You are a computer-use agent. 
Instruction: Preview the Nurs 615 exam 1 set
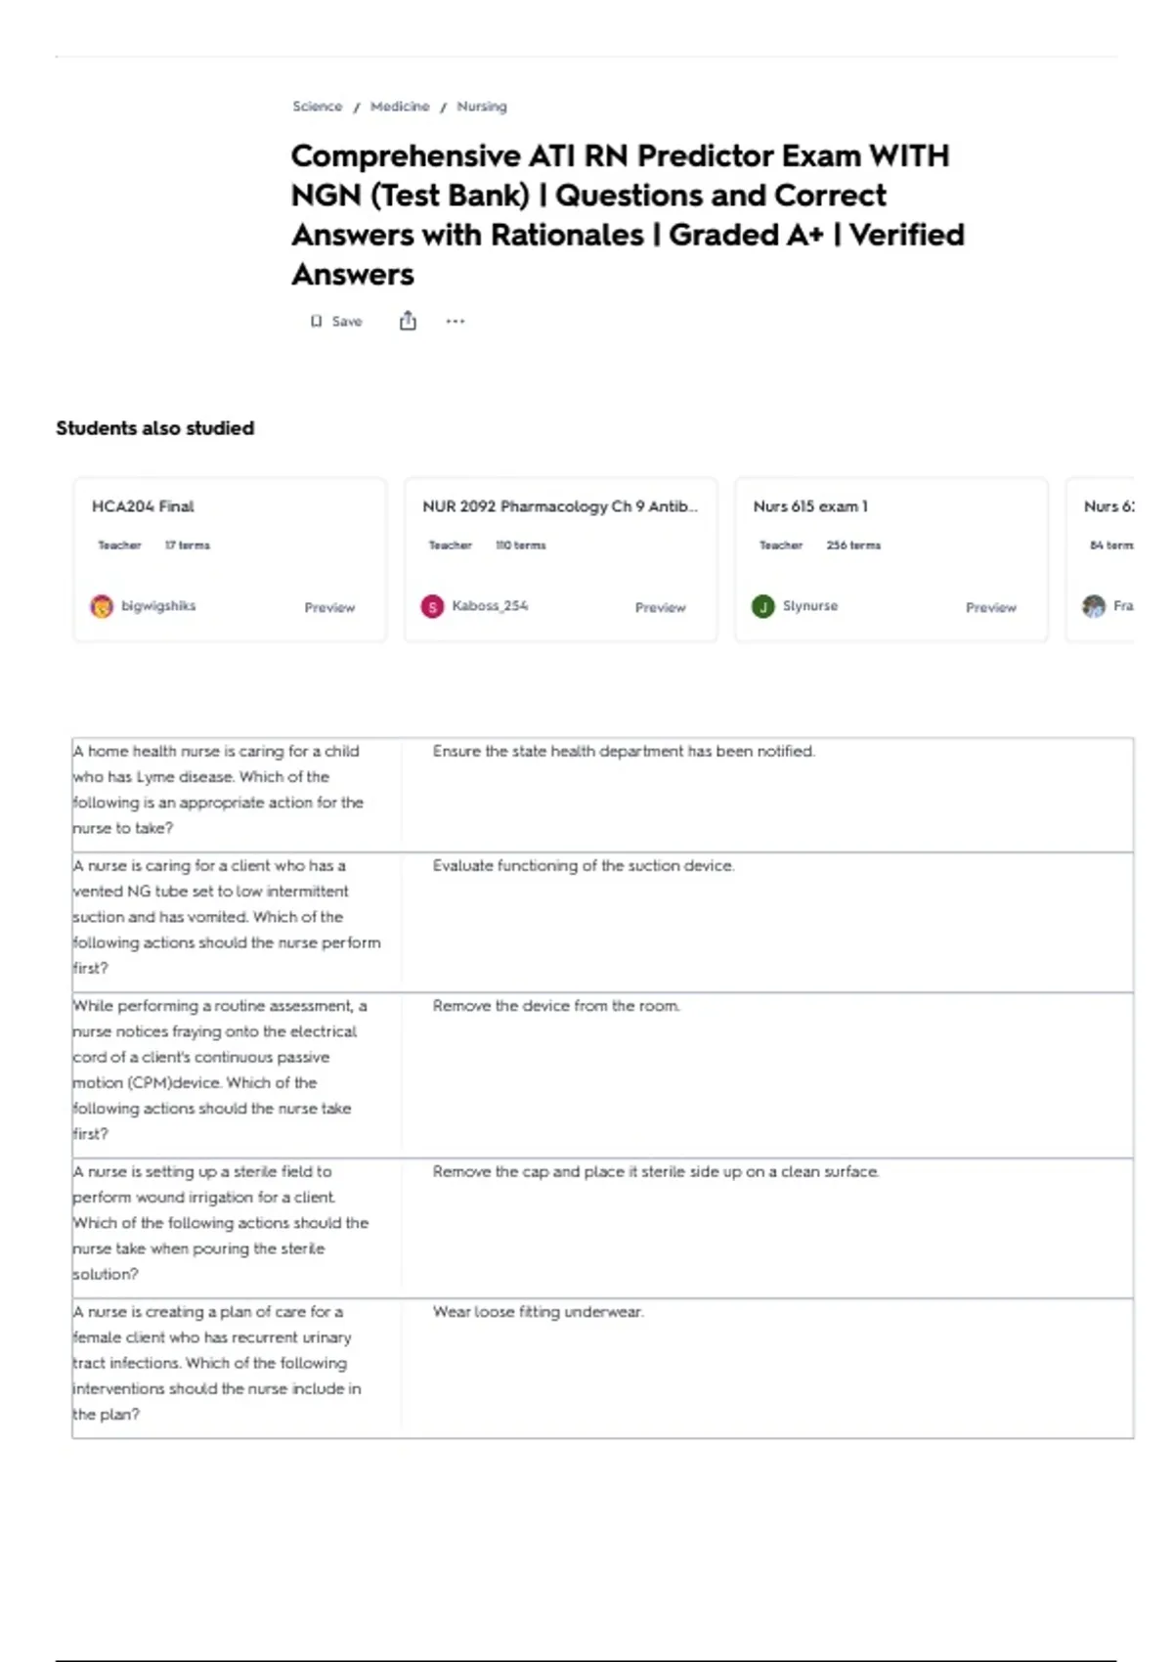pos(991,607)
